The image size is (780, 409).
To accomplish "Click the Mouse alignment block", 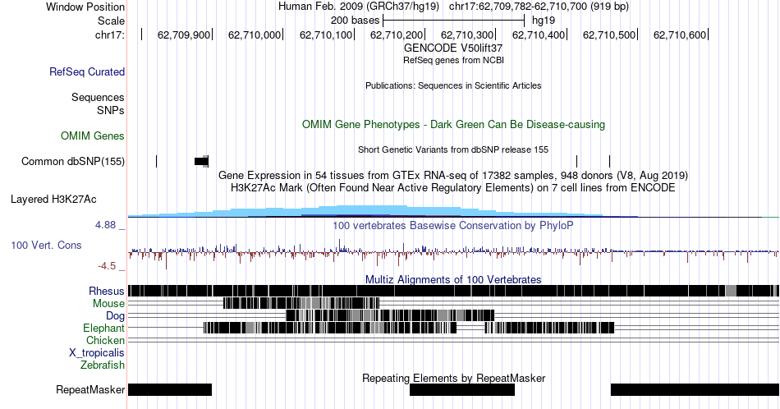I will coord(301,303).
